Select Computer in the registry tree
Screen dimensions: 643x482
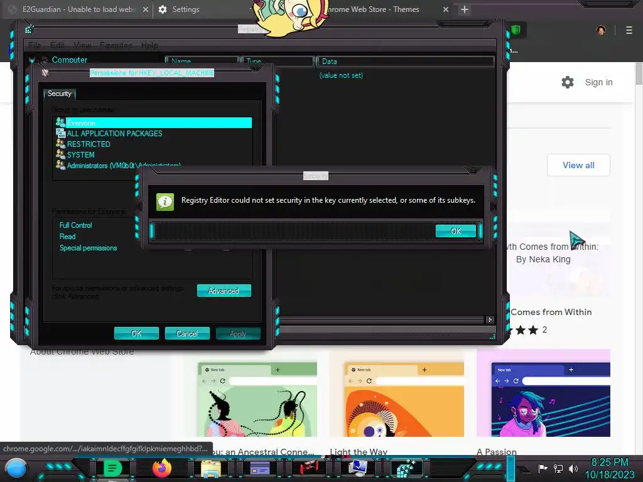(69, 60)
